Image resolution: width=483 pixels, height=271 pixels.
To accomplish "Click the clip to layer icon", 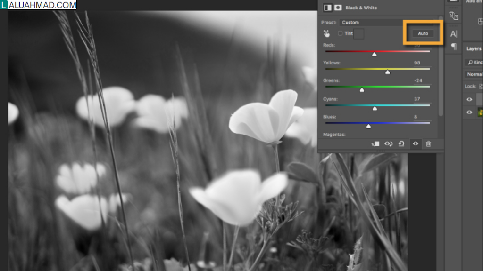I will (375, 144).
